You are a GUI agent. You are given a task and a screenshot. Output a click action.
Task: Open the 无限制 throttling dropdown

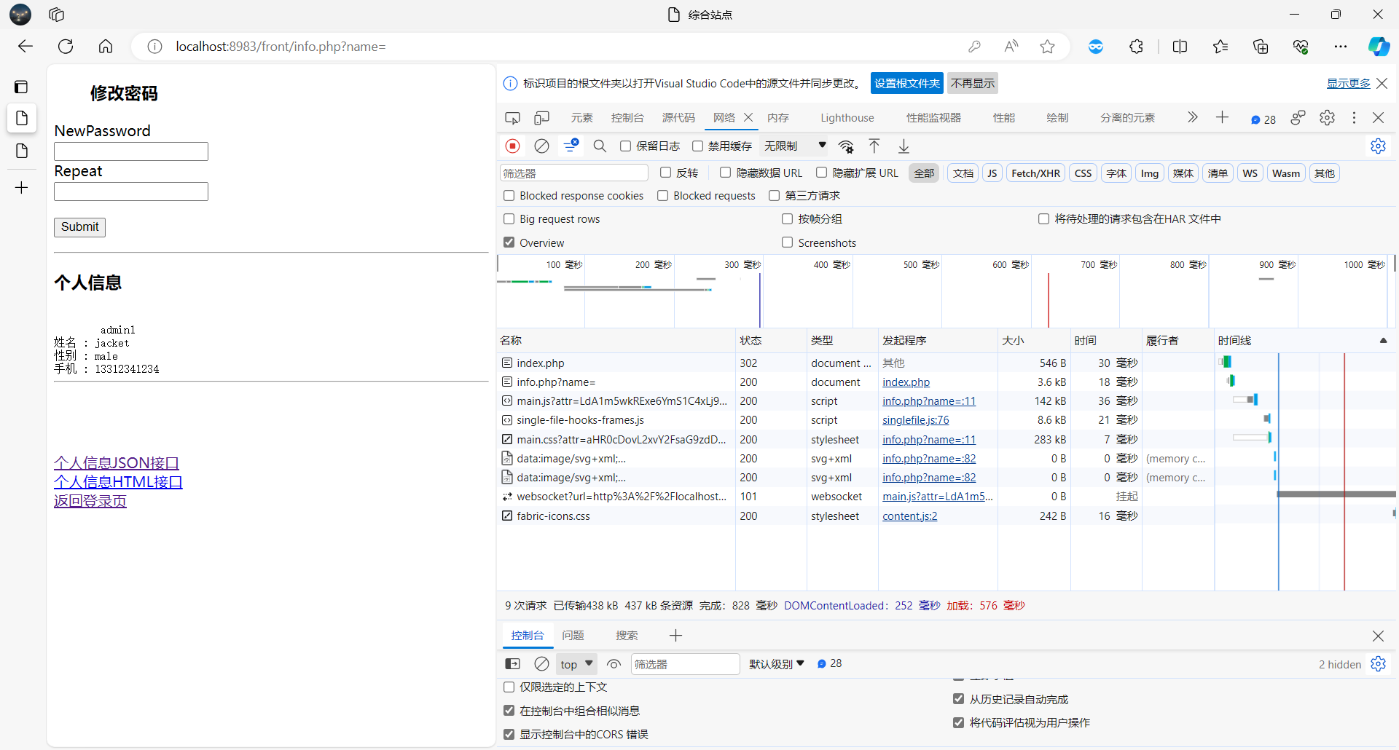tap(794, 145)
